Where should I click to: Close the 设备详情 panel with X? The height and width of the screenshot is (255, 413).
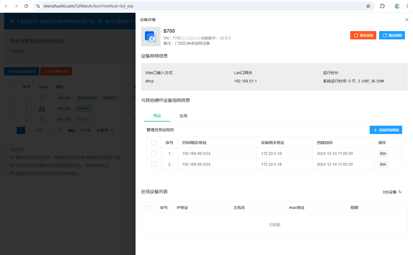point(407,20)
